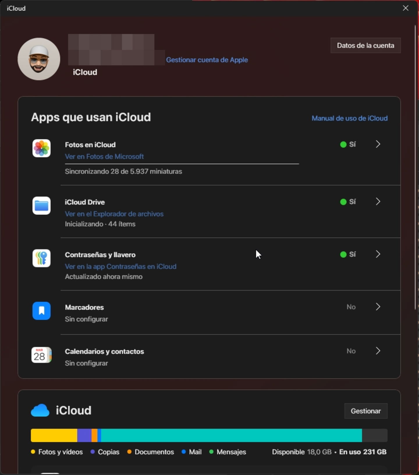Expand the Fotos en iCloud settings chevron
This screenshot has width=419, height=475.
(378, 144)
